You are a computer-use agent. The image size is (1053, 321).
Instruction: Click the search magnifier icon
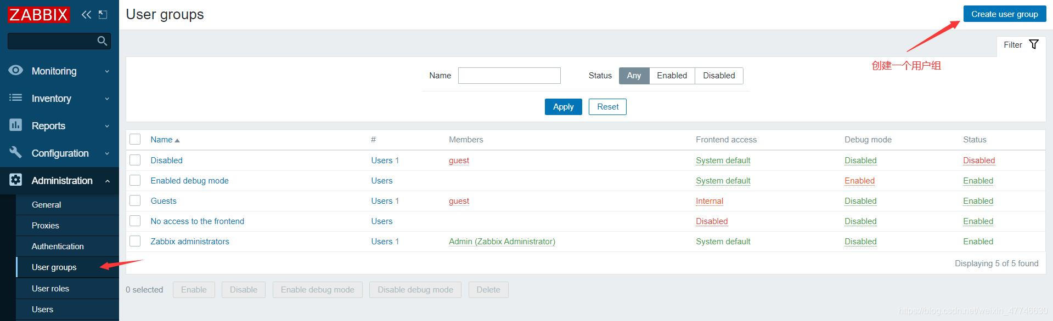pos(102,41)
